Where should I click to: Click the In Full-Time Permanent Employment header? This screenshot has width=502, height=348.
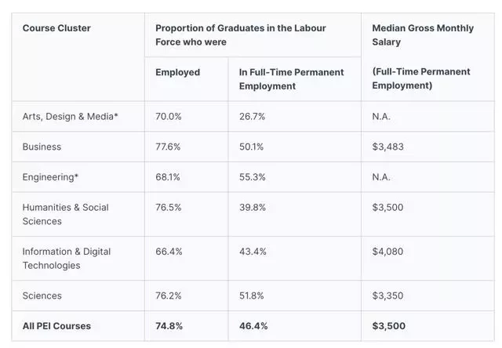click(291, 79)
